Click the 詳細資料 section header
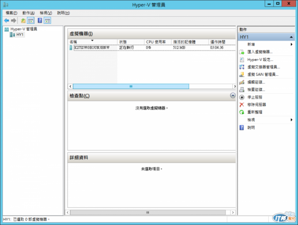This screenshot has width=298, height=225. 151,158
